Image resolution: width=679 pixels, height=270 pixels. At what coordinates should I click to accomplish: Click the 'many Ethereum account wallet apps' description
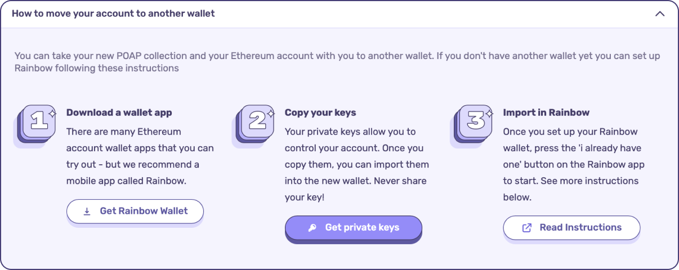pyautogui.click(x=140, y=148)
